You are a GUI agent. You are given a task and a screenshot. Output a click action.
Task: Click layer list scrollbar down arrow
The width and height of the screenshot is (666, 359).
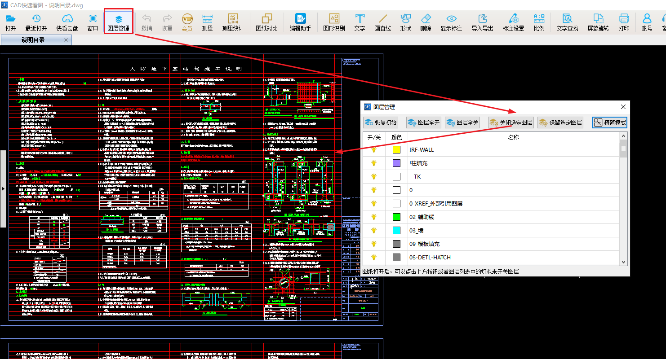click(x=623, y=262)
